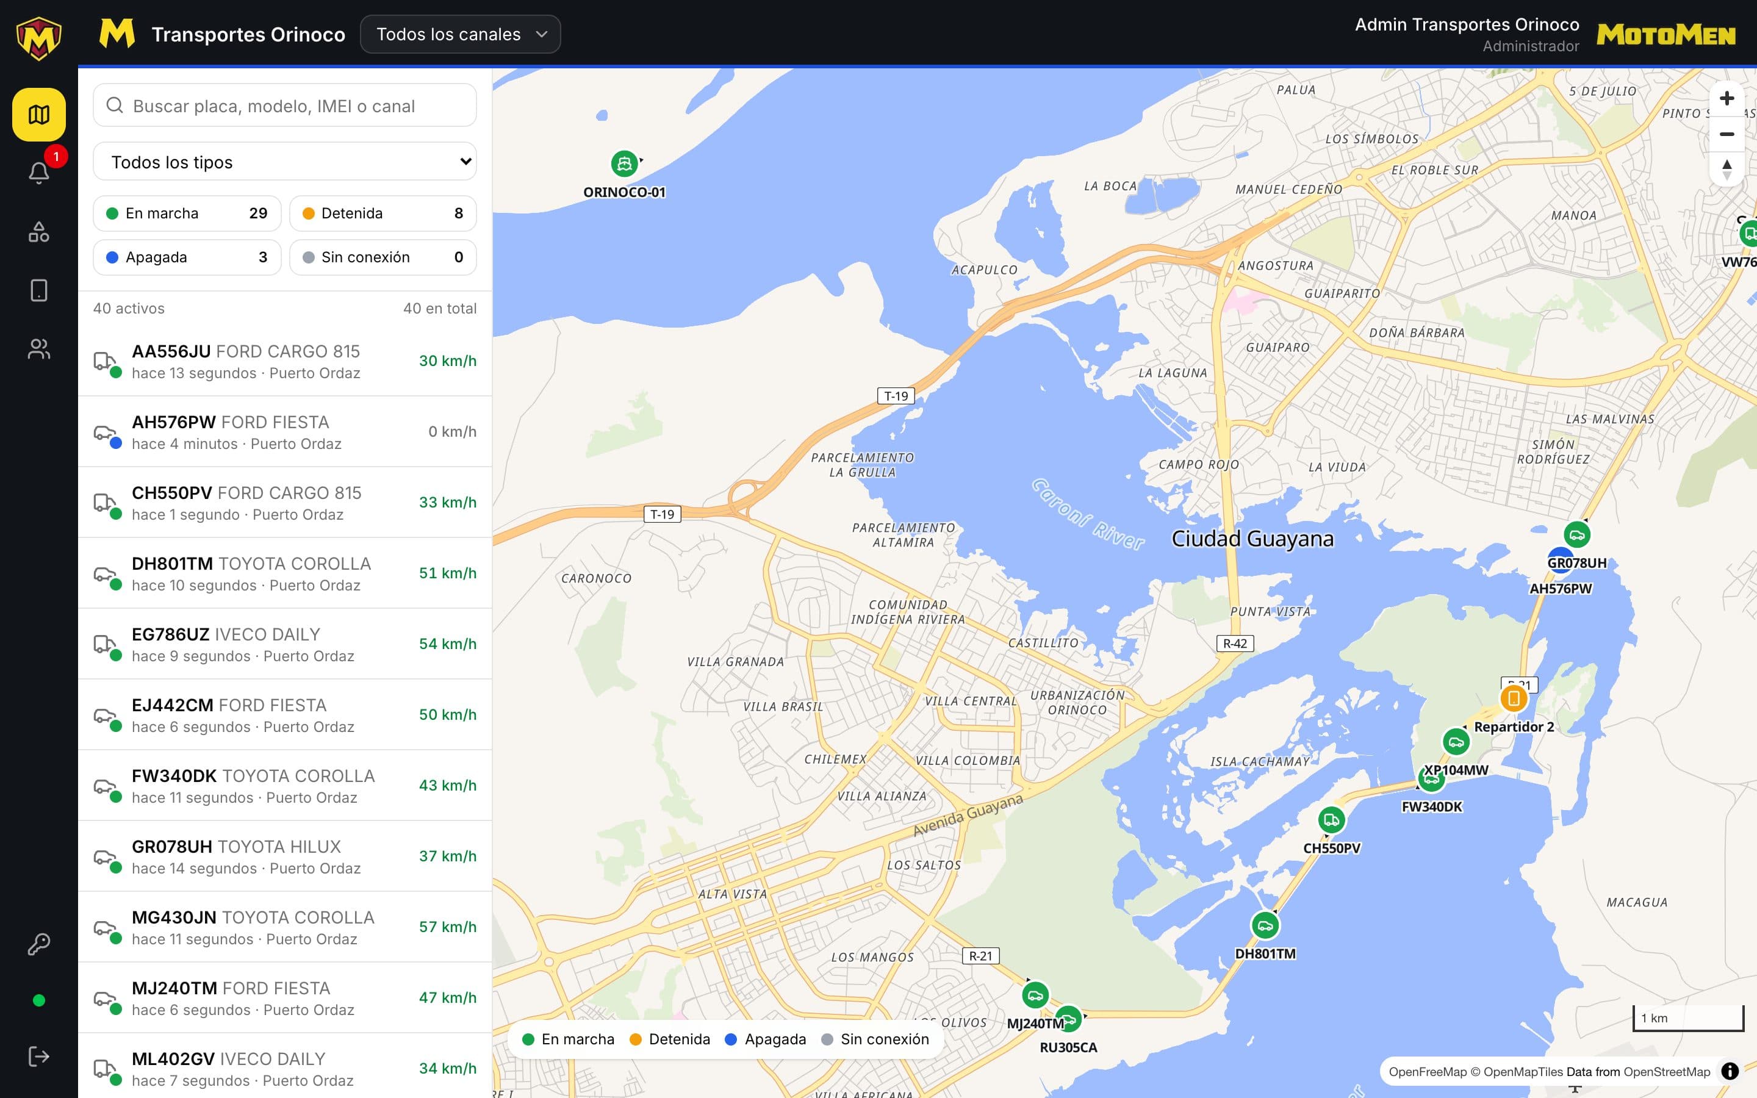Toggle map attribution info icon

click(1730, 1071)
